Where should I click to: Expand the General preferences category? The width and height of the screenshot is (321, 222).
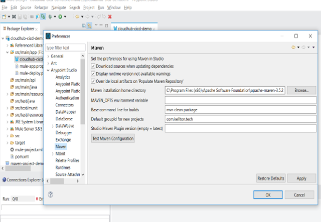click(x=48, y=56)
